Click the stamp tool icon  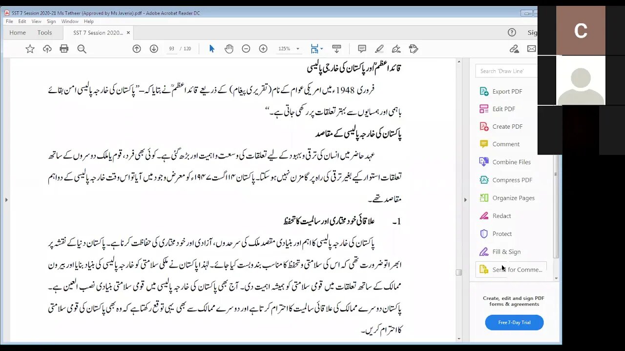[414, 49]
